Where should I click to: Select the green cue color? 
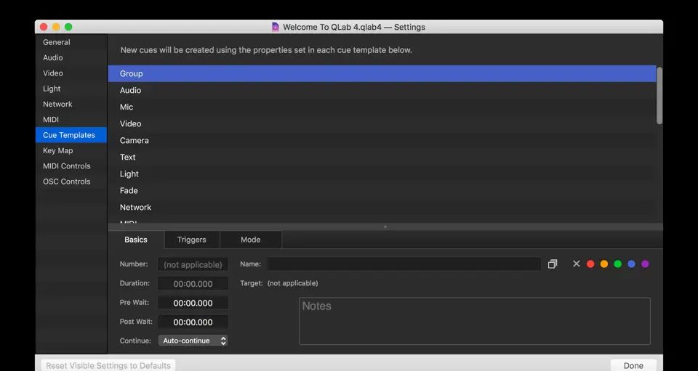tap(618, 264)
